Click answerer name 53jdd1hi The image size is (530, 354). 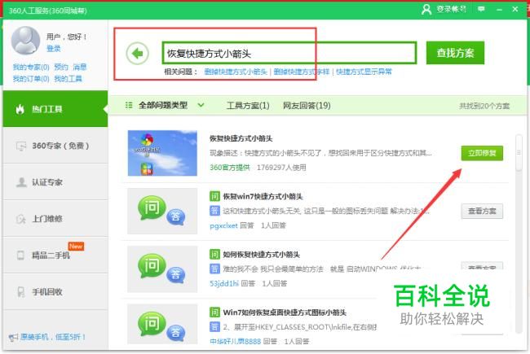[x=224, y=283]
